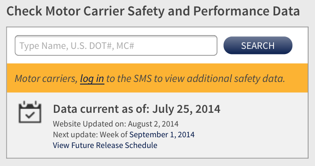Click the blue SEARCH button
The height and width of the screenshot is (166, 315).
[258, 45]
